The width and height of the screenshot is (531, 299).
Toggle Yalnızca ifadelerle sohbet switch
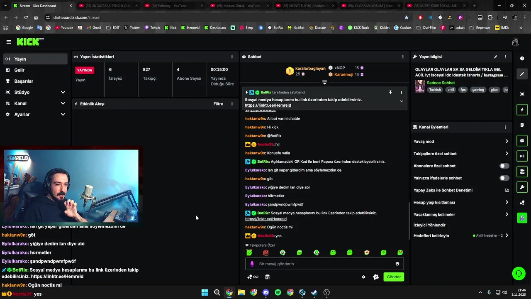coord(504,178)
